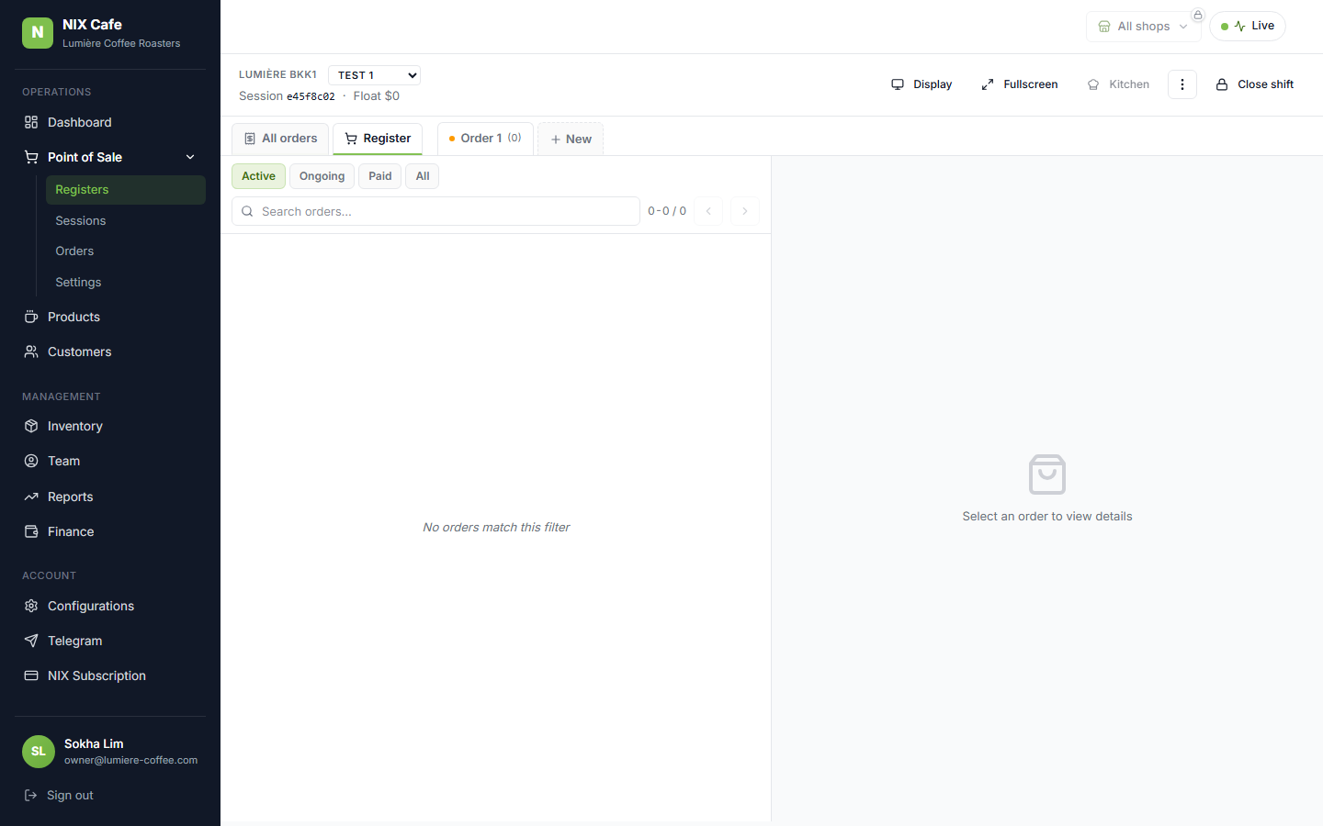The width and height of the screenshot is (1323, 826).
Task: Select the All order filter
Action: tap(423, 176)
